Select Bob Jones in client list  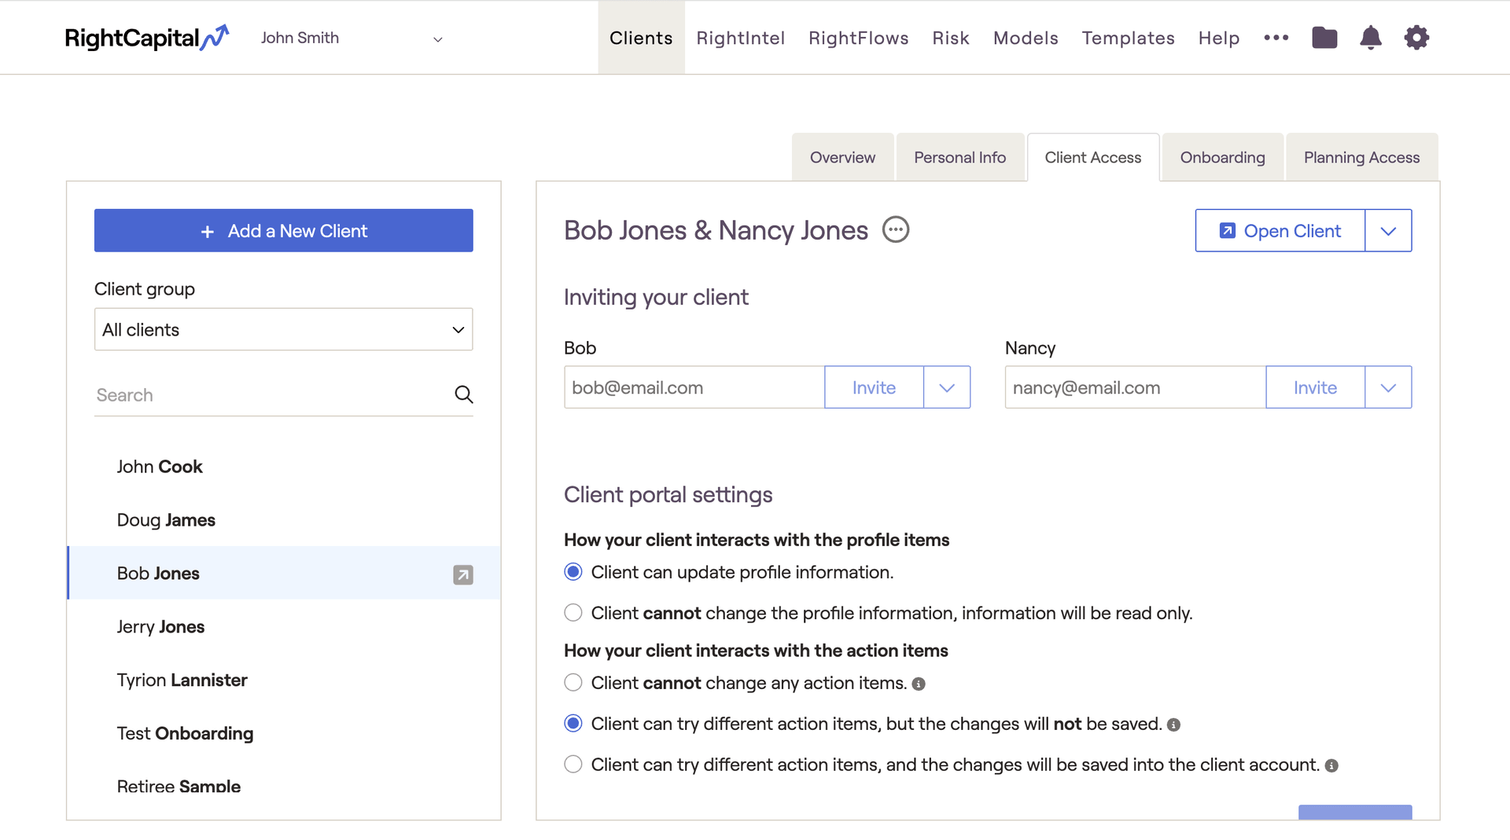284,574
